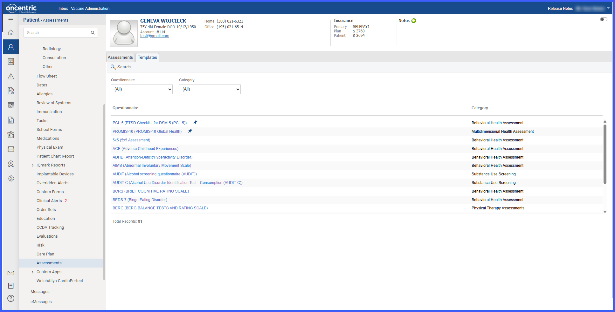Open the Category dropdown

(210, 89)
